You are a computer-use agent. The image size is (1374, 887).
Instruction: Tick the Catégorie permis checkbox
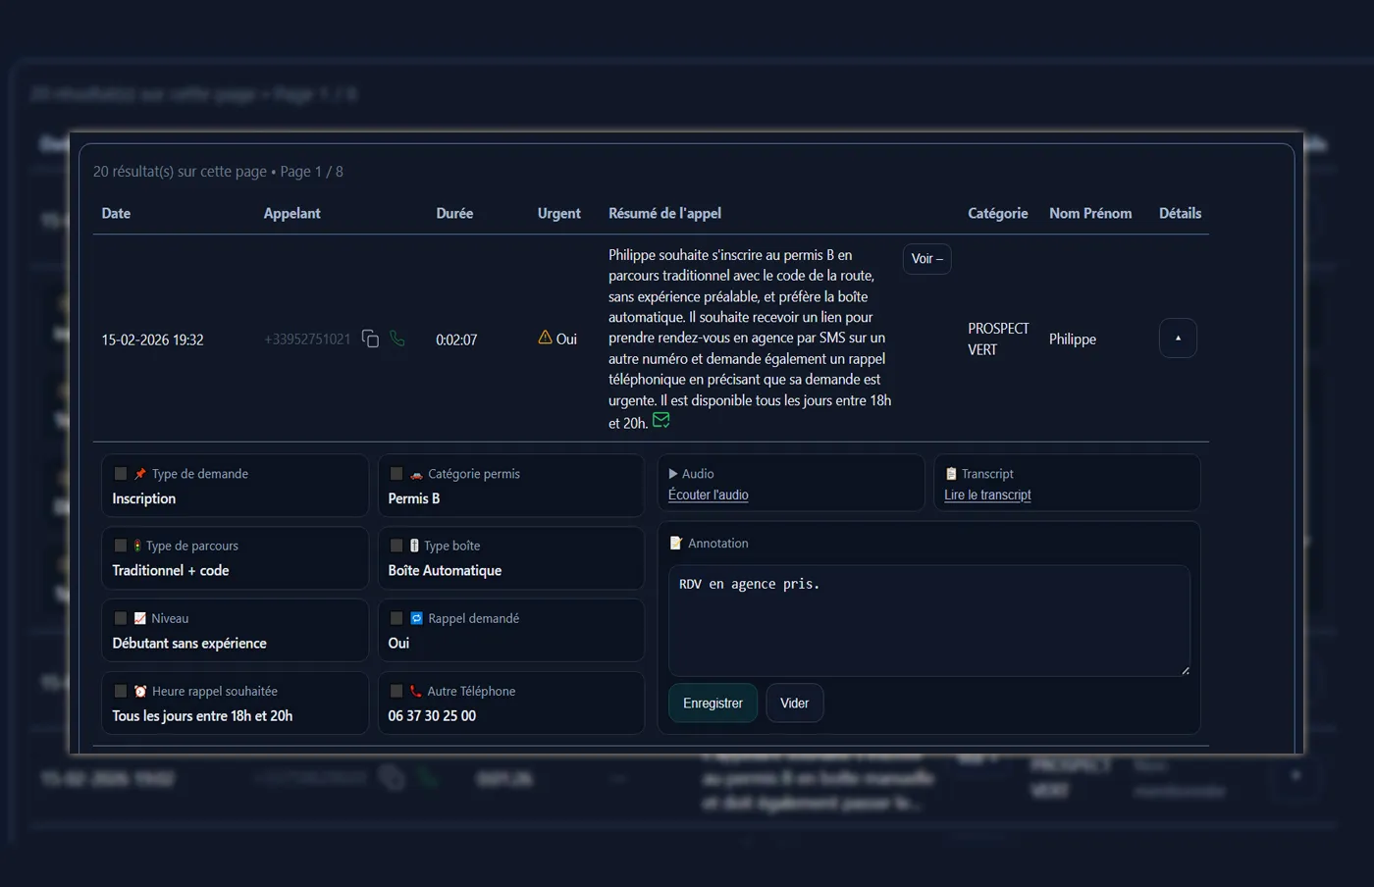(396, 474)
